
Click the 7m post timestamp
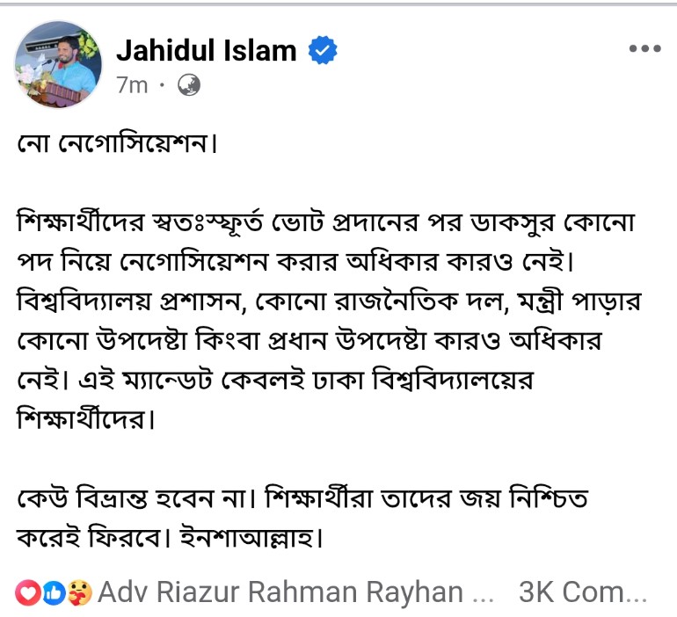132,85
